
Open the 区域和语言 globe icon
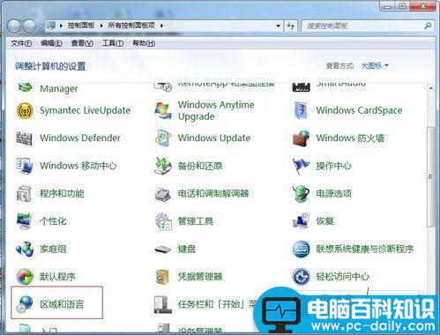click(25, 304)
